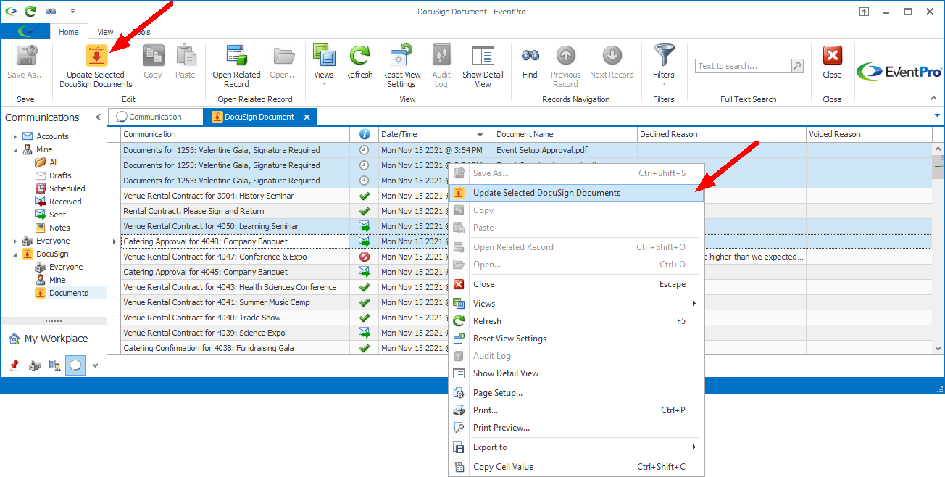The image size is (945, 477).
Task: Choose Page Setup in context menu
Action: (x=576, y=393)
